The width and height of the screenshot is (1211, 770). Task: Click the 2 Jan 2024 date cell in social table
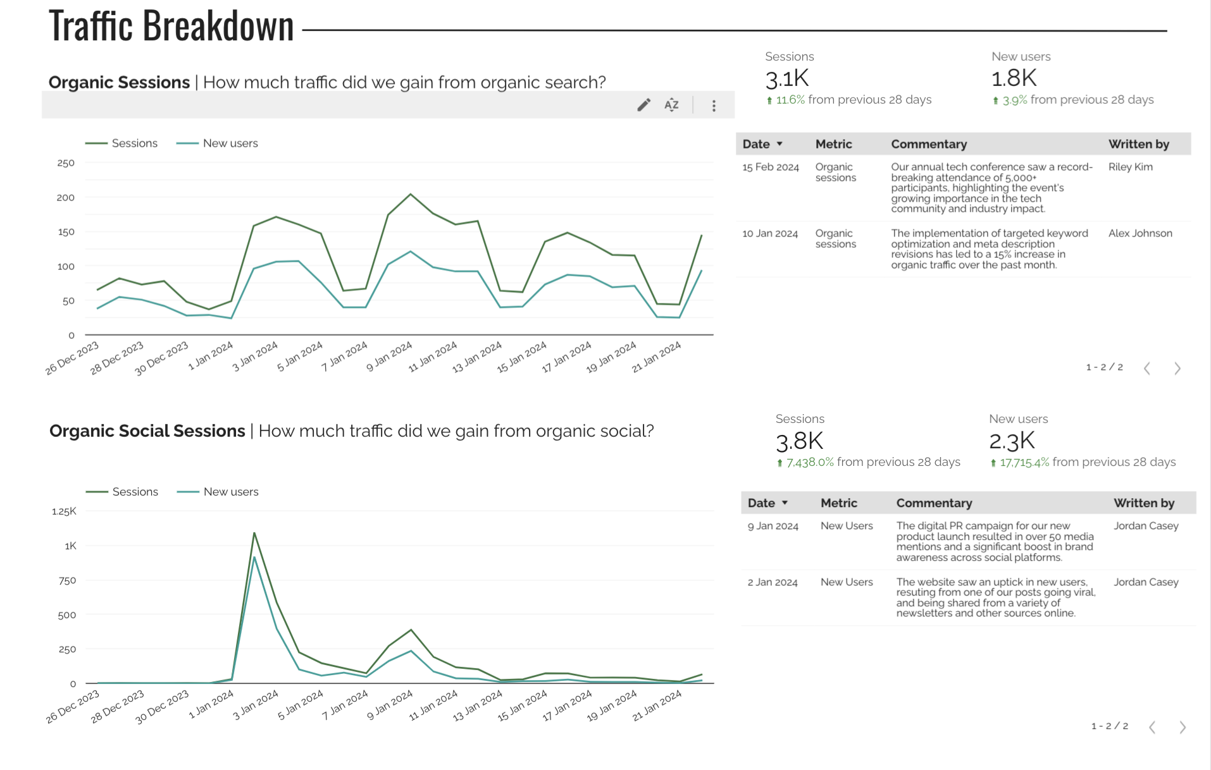click(772, 582)
